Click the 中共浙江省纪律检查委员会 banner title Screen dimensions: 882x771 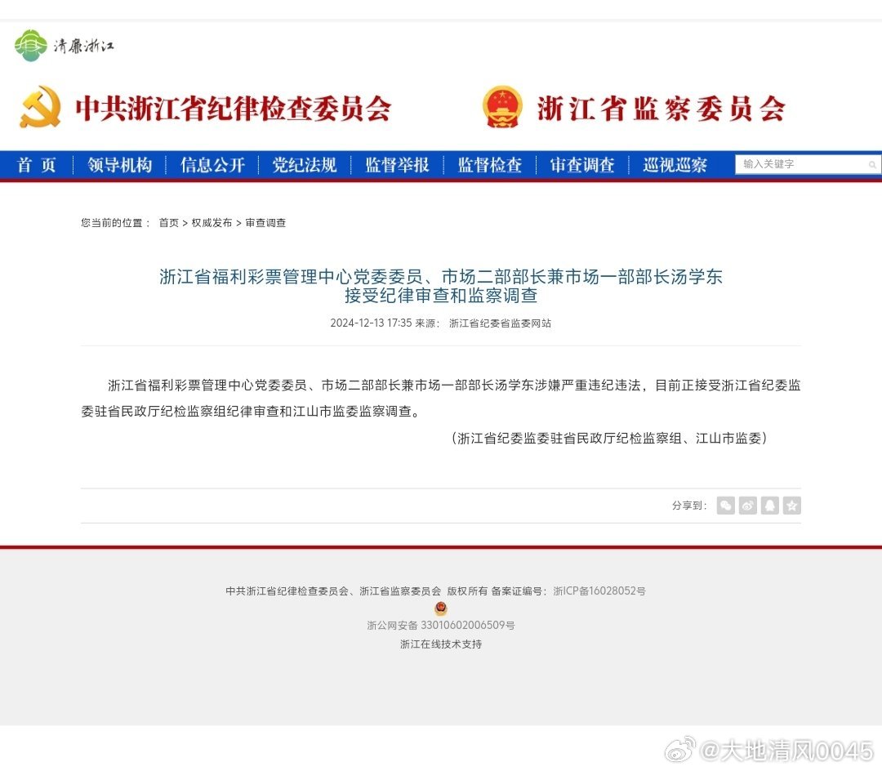pyautogui.click(x=234, y=108)
